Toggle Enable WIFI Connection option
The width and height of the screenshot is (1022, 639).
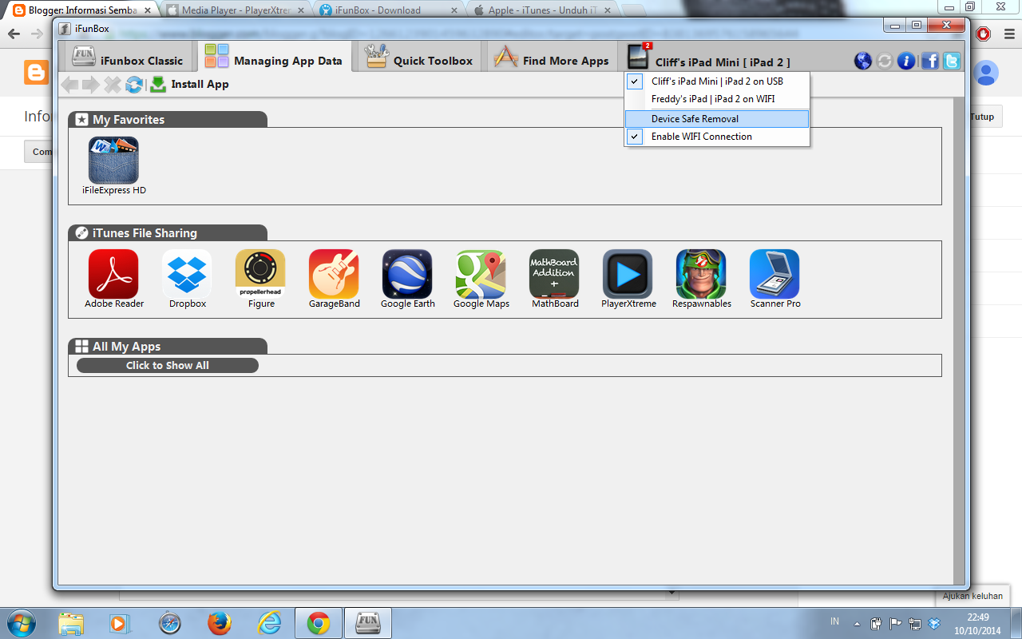coord(717,137)
